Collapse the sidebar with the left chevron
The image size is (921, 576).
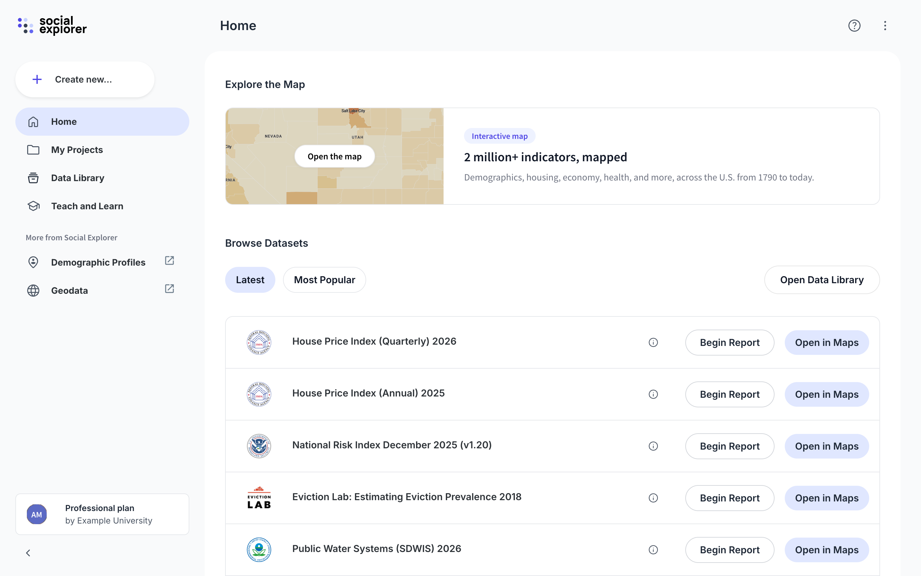(x=28, y=553)
